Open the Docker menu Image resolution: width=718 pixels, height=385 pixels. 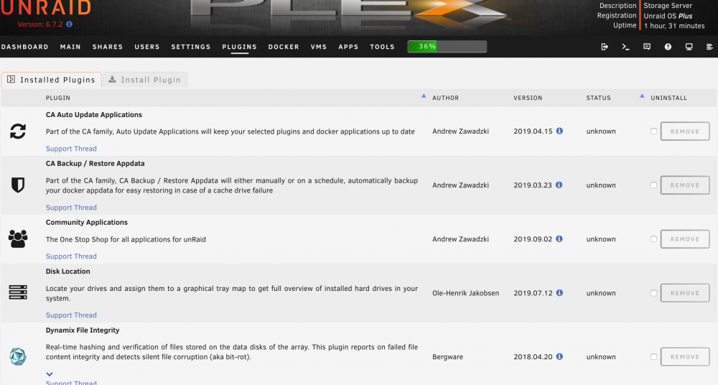point(284,47)
